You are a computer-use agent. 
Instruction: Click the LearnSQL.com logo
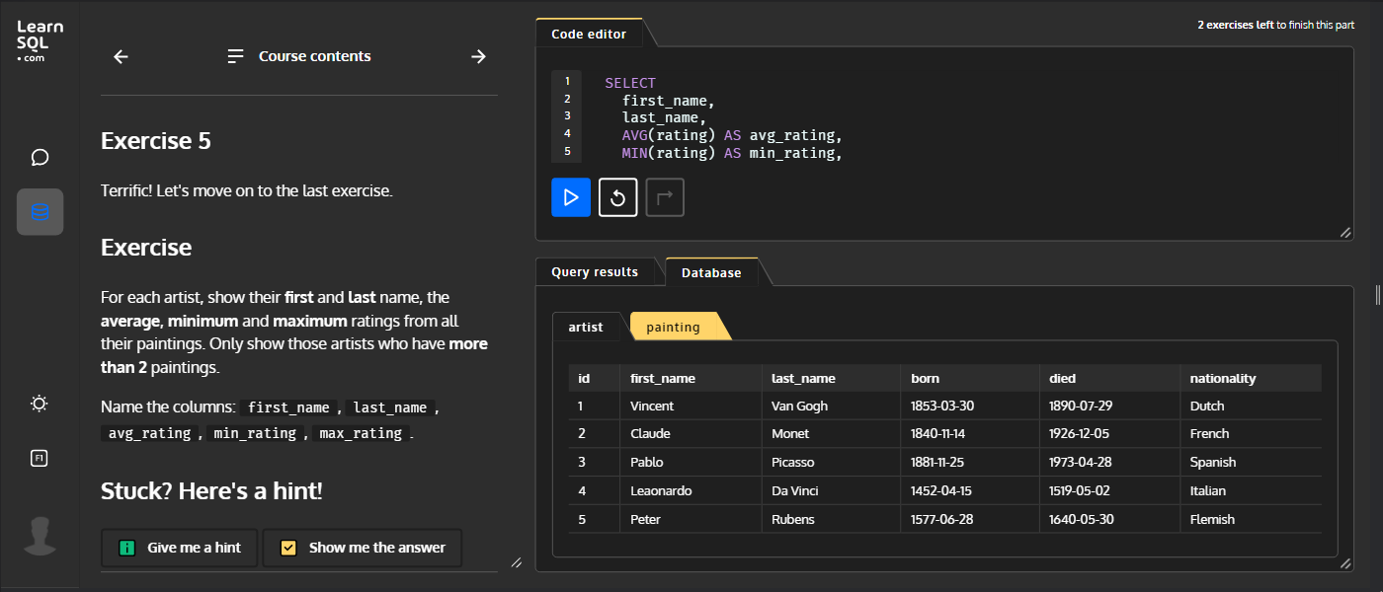click(40, 42)
